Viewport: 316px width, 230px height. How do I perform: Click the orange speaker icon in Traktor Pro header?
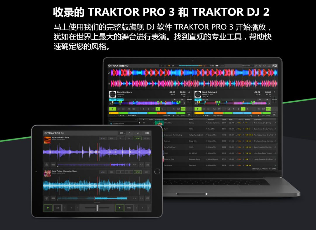point(169,66)
